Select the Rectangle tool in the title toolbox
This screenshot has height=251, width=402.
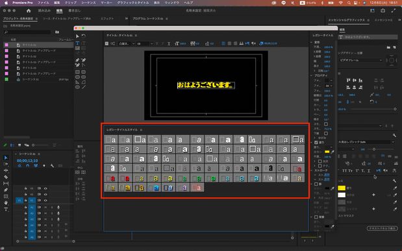coord(77,72)
